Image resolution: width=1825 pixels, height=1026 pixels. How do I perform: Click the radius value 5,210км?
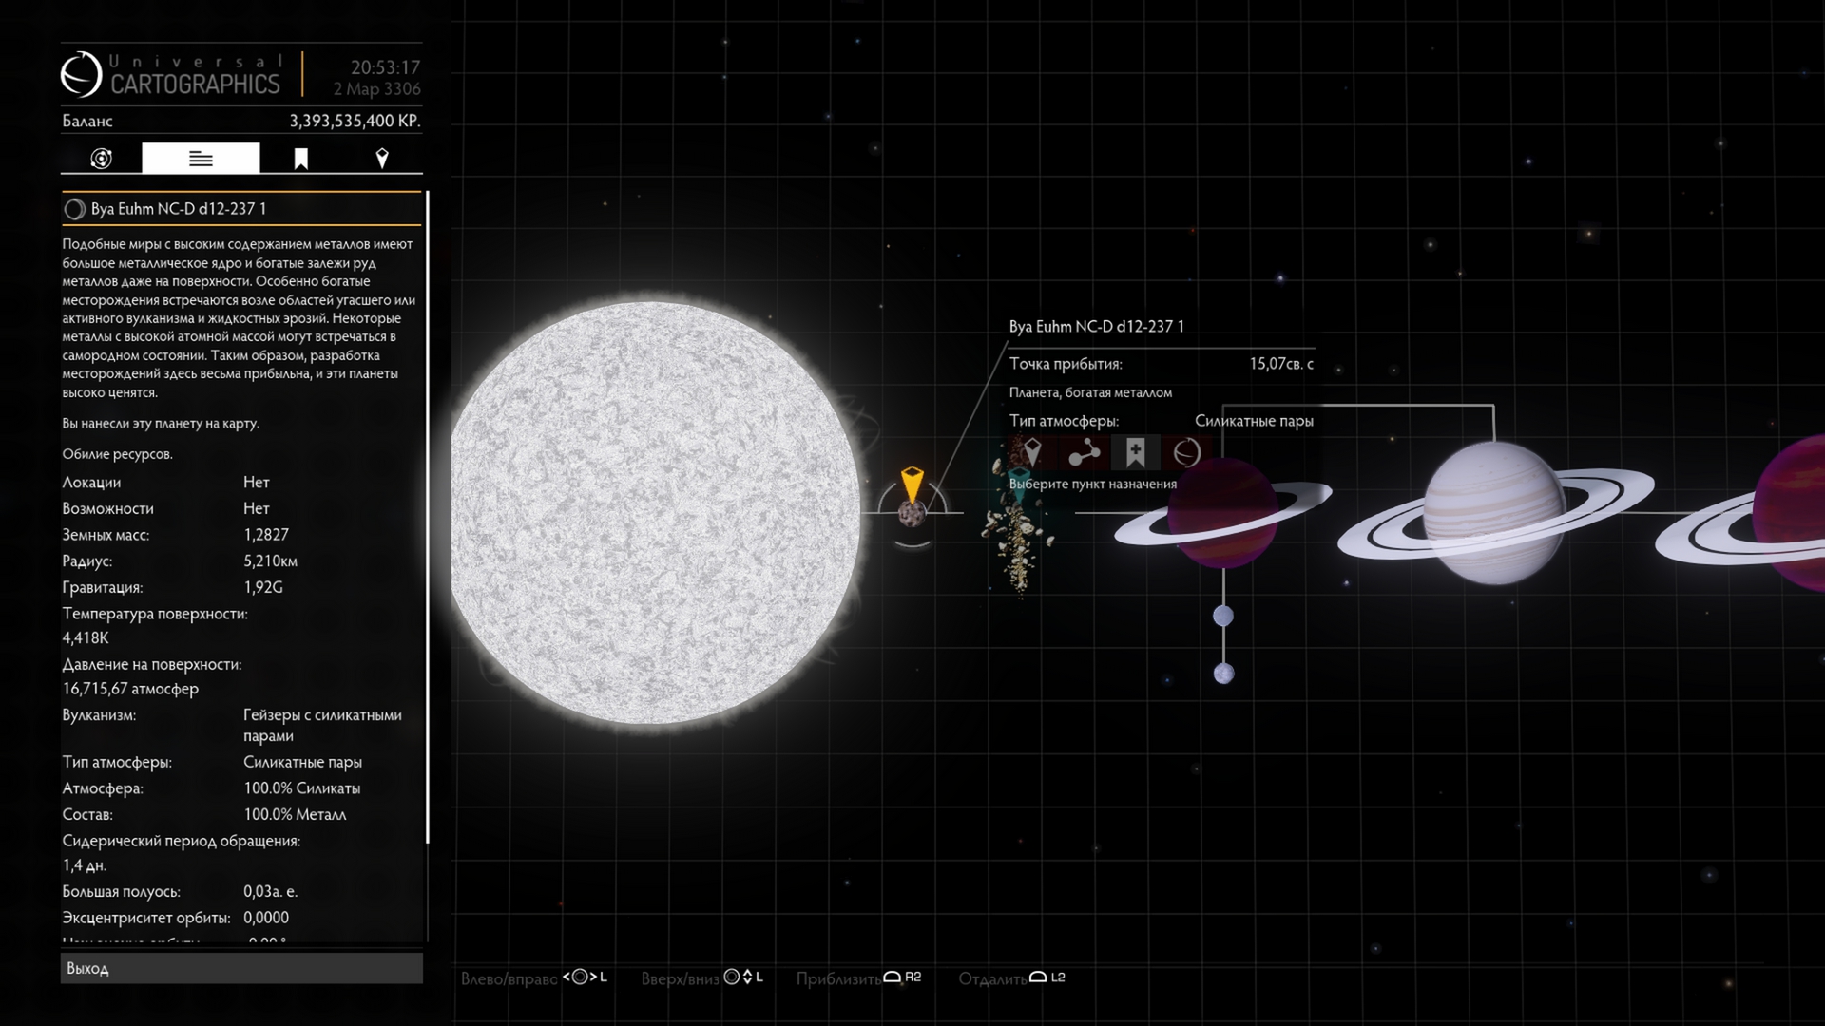pyautogui.click(x=270, y=561)
